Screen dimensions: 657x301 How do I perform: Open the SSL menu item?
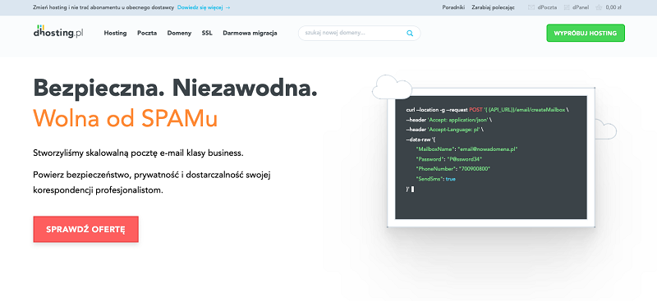pos(207,33)
